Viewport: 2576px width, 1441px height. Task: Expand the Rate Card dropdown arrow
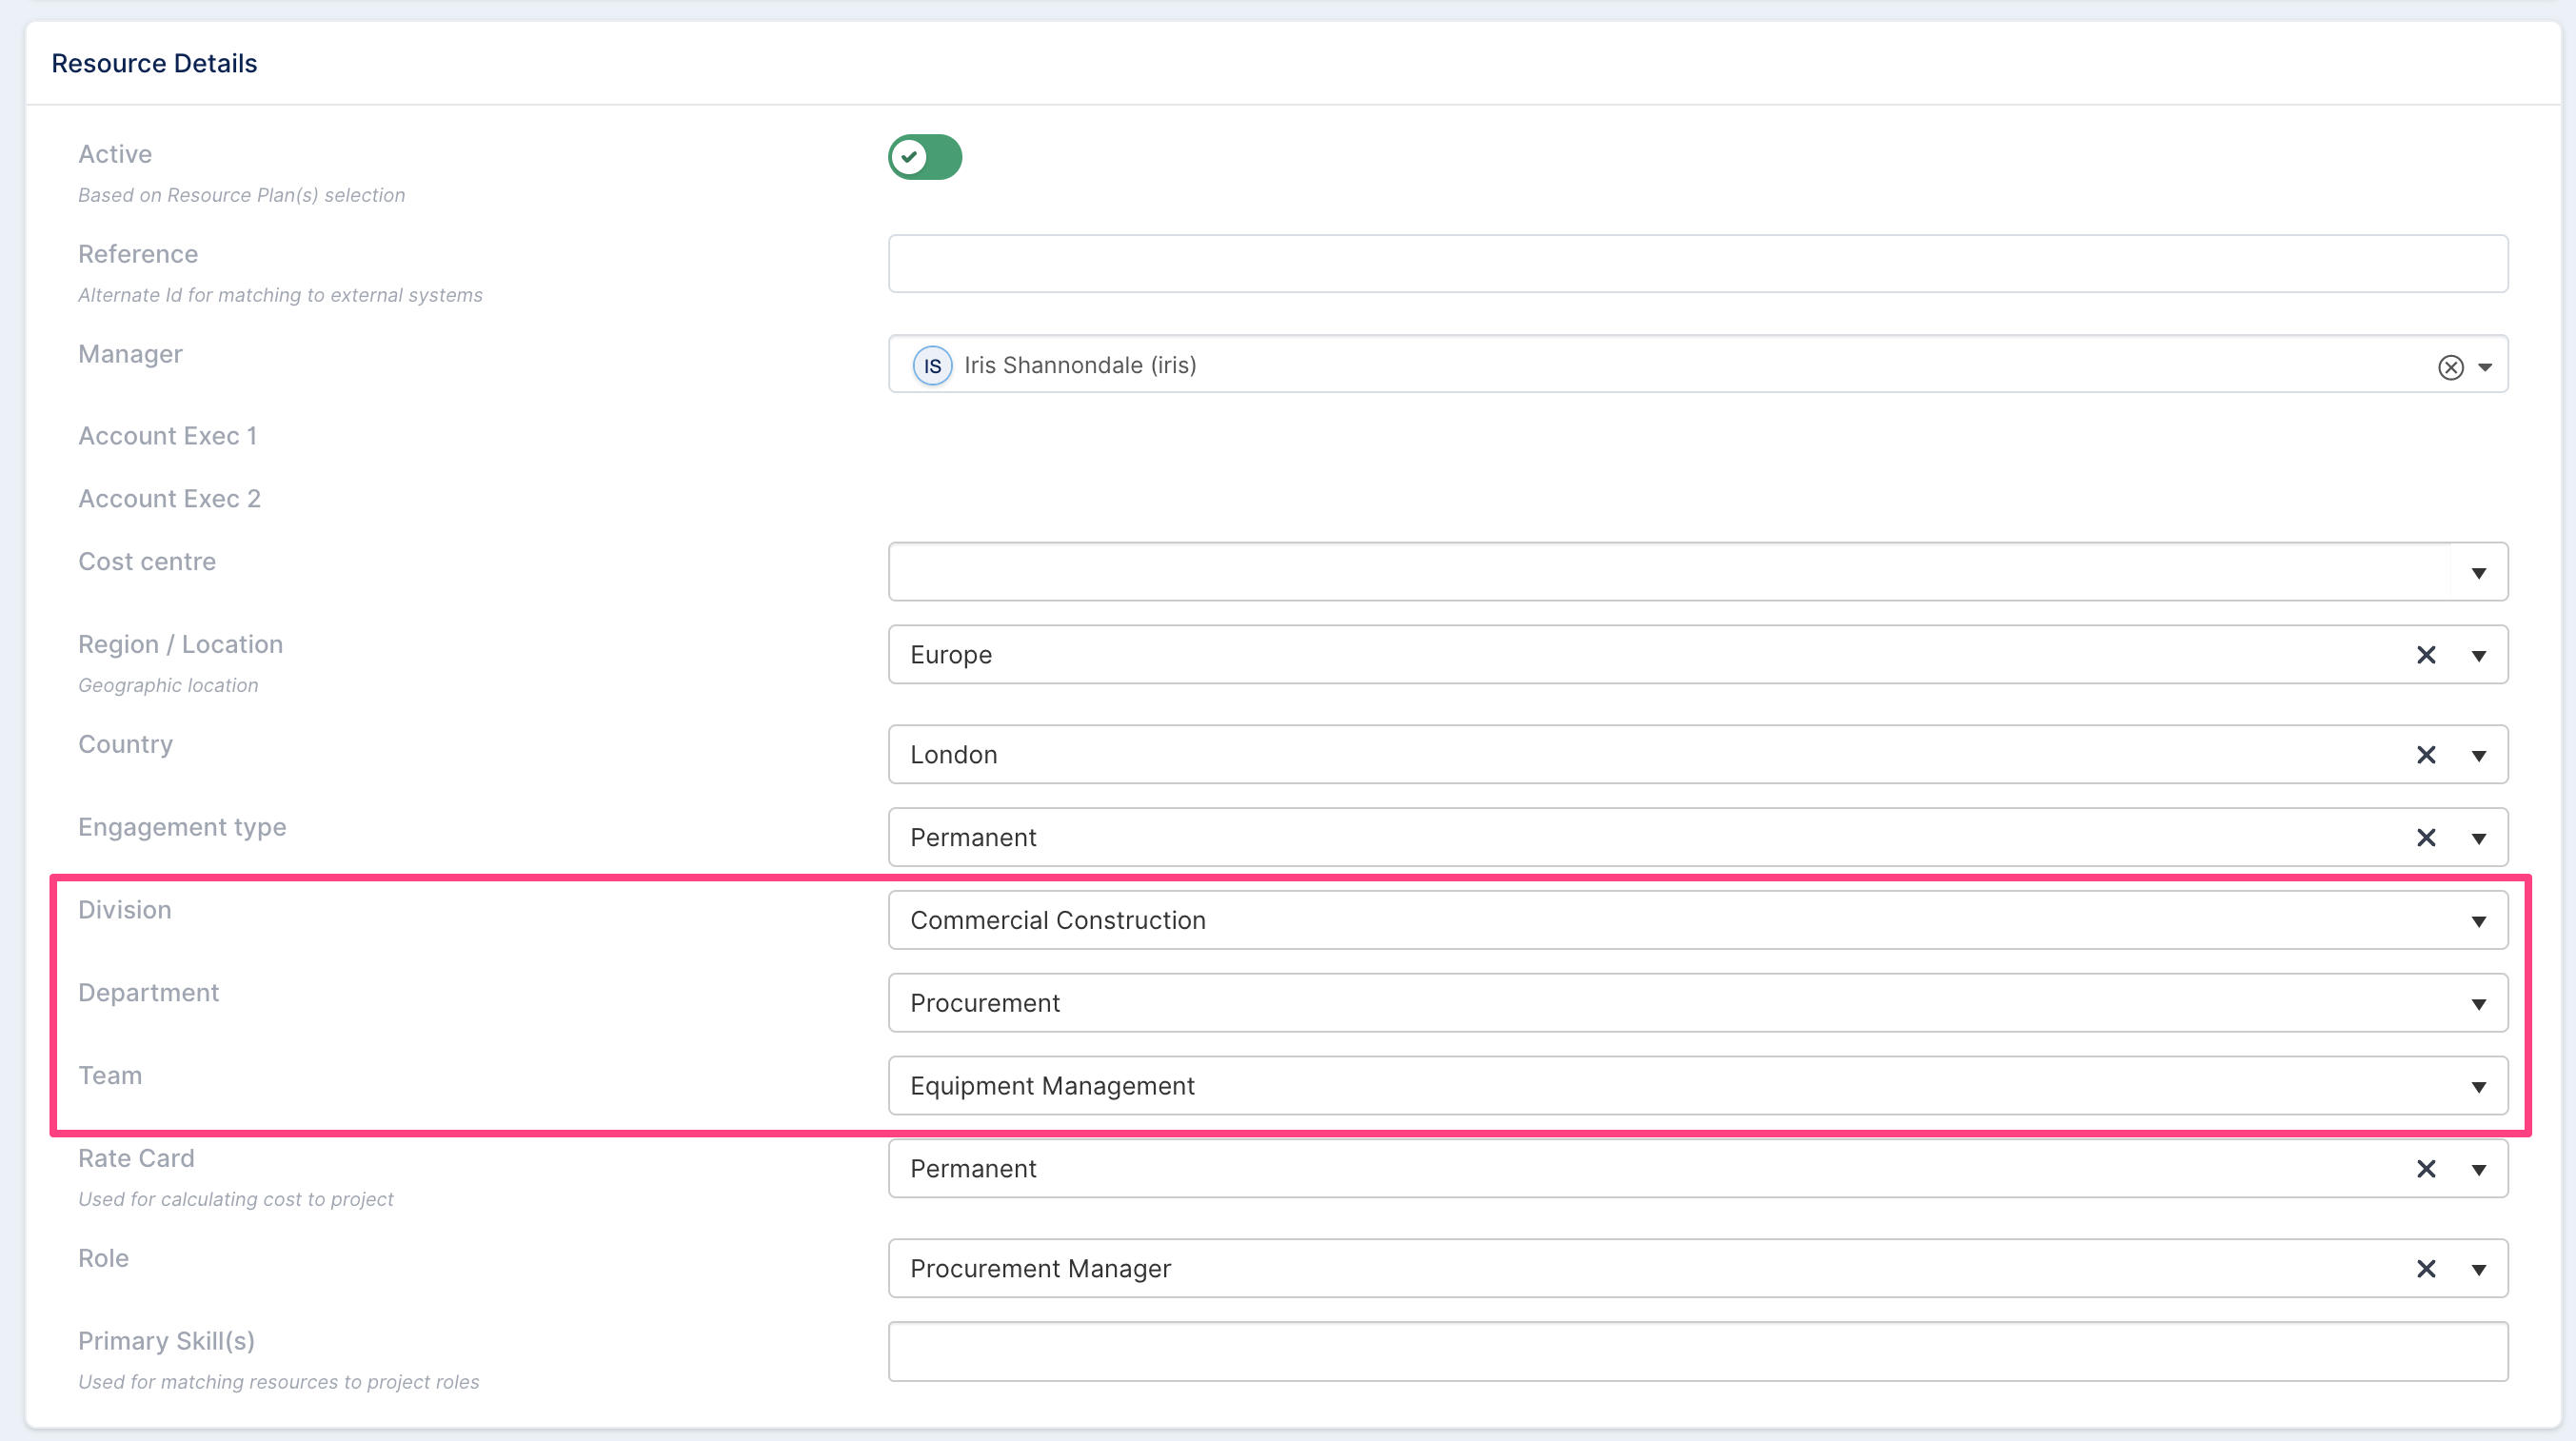(x=2479, y=1170)
